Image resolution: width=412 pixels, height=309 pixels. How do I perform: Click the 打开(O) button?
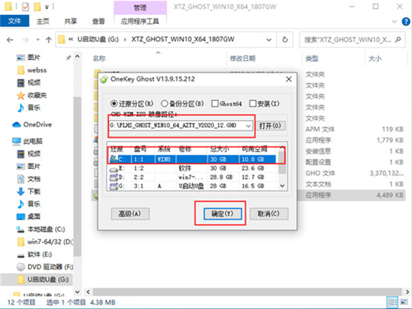point(270,126)
